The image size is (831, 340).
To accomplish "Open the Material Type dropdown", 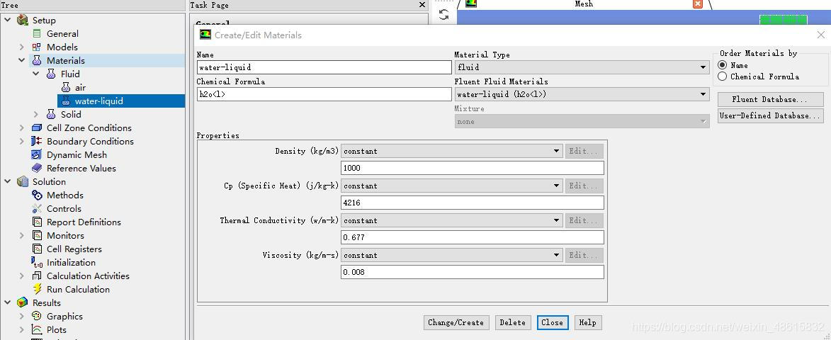I will (581, 67).
